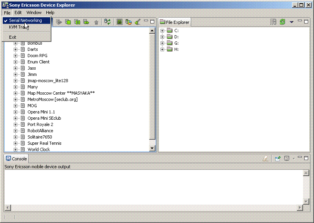
Task: Click the display selected console icon
Action: point(287,158)
